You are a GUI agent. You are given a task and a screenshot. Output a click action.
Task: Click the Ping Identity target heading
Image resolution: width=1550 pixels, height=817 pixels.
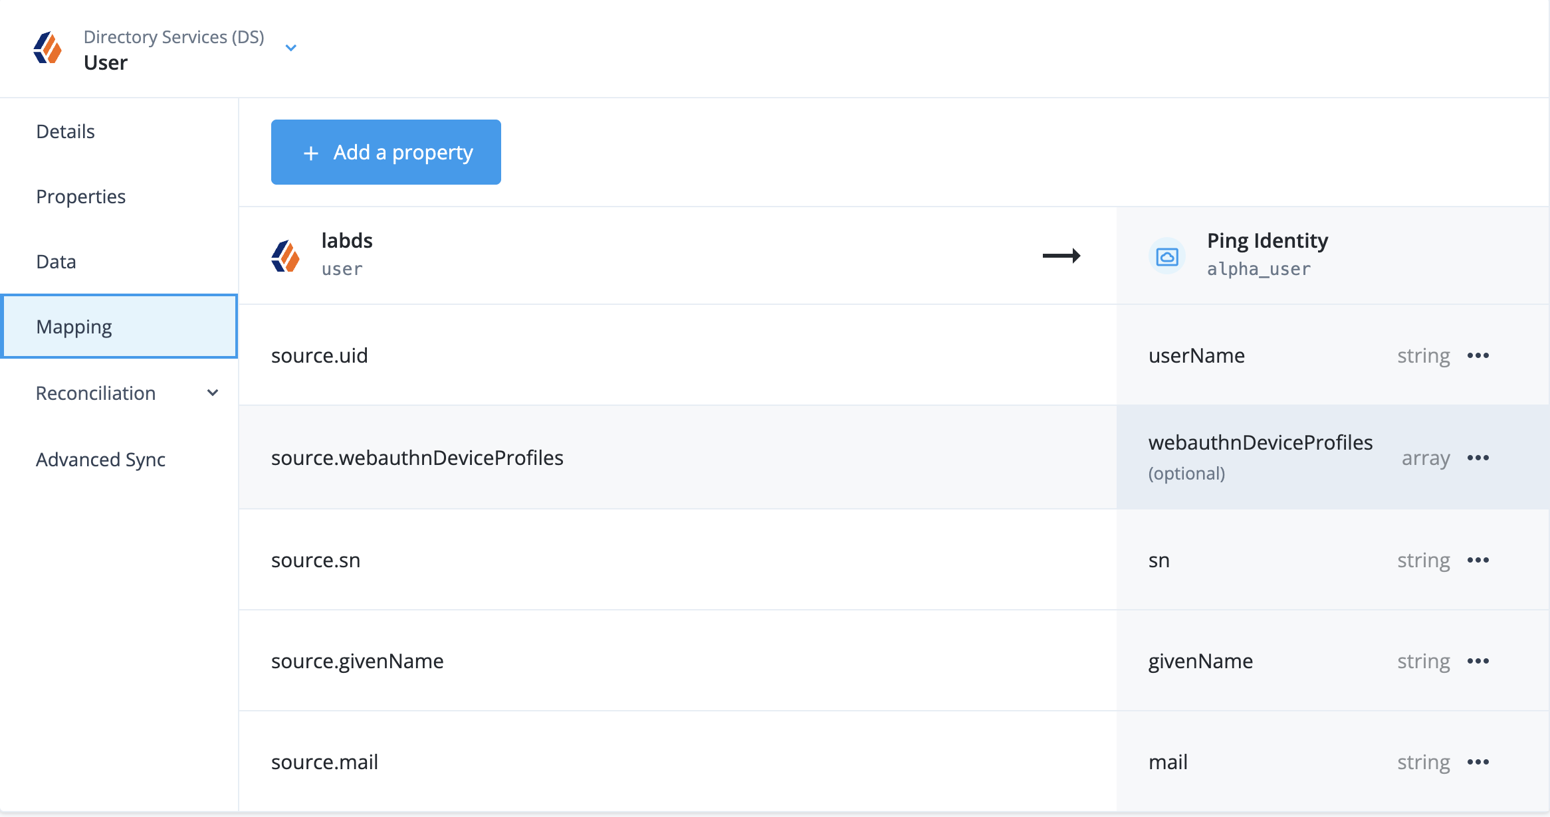1268,240
